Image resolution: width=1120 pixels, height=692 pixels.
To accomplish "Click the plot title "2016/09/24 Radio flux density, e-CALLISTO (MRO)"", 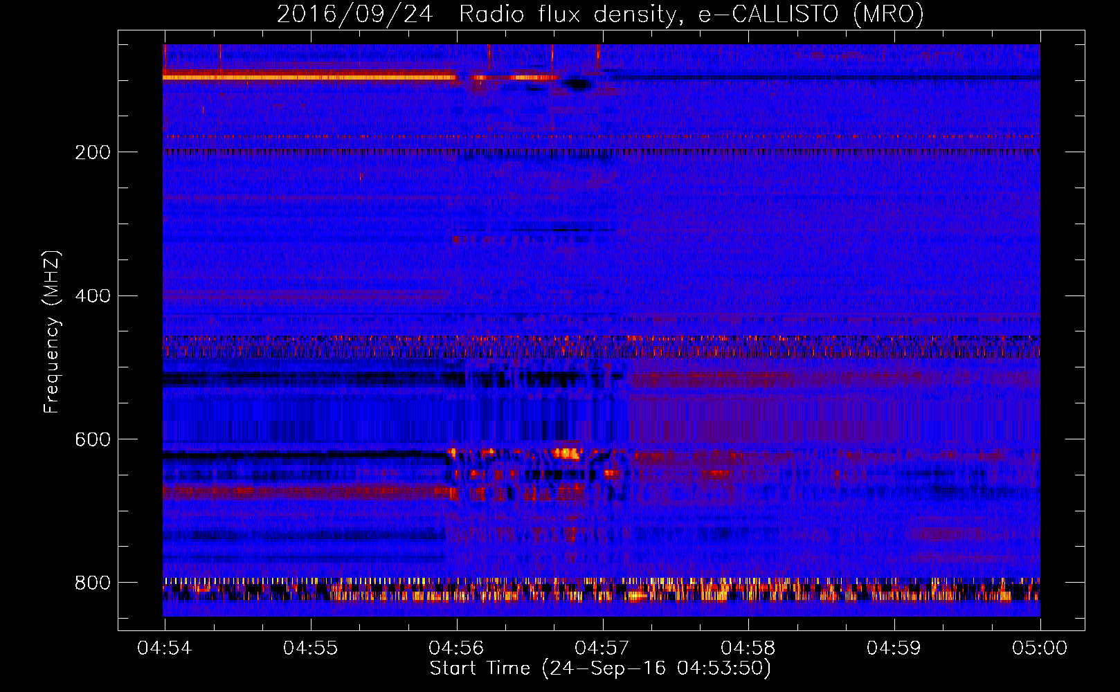I will (600, 15).
